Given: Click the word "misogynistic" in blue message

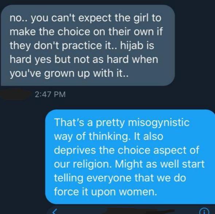Looking at the screenshot, I should (x=159, y=123).
